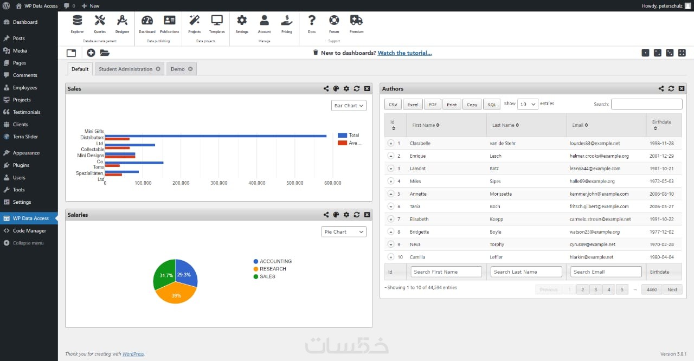This screenshot has width=694, height=361.
Task: Open Salaries panel palette icon
Action: point(336,215)
